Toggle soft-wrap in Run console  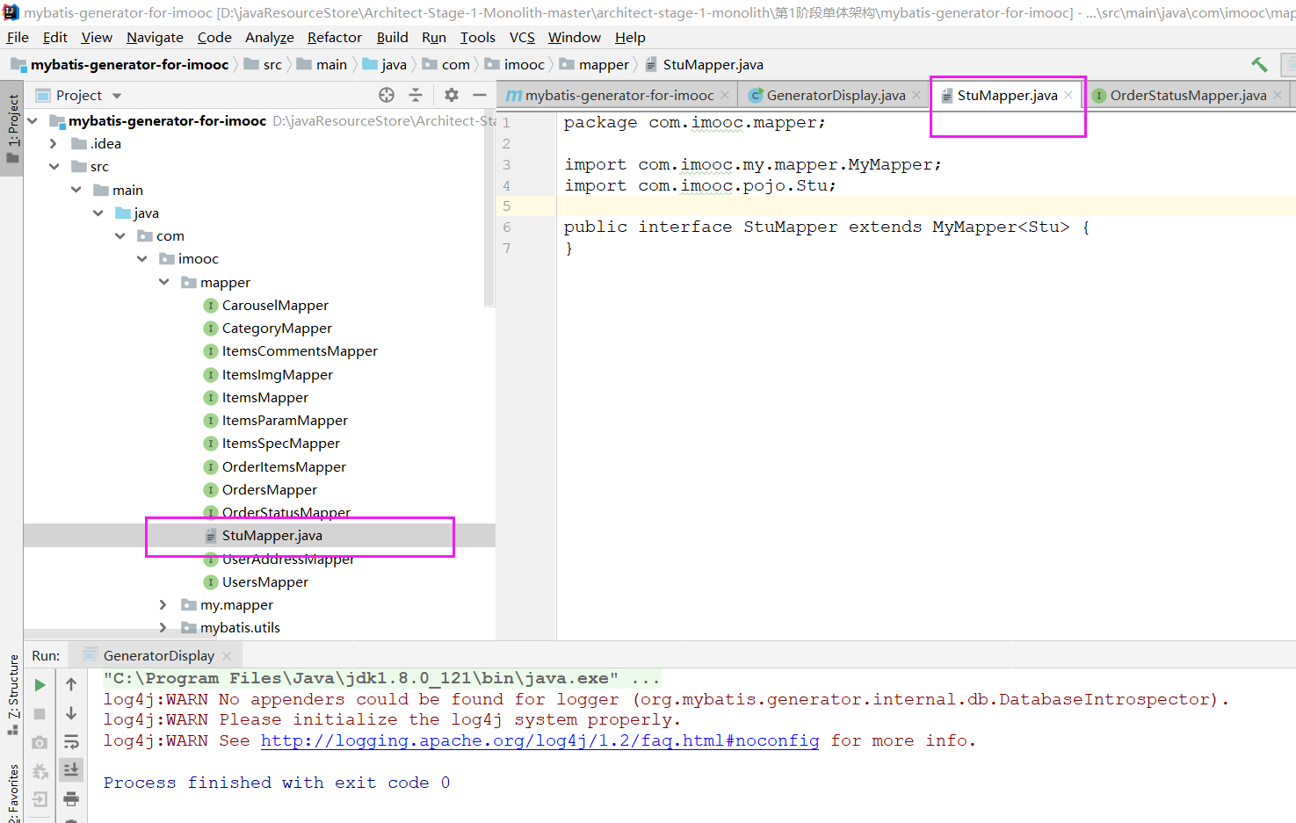(71, 742)
